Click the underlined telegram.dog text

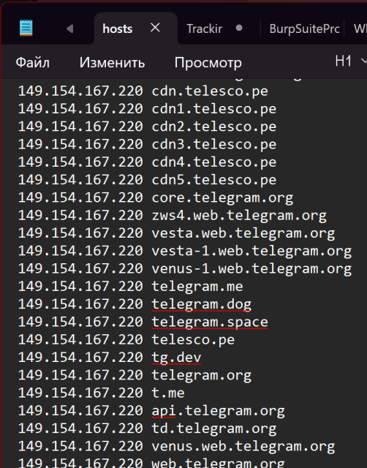click(201, 304)
